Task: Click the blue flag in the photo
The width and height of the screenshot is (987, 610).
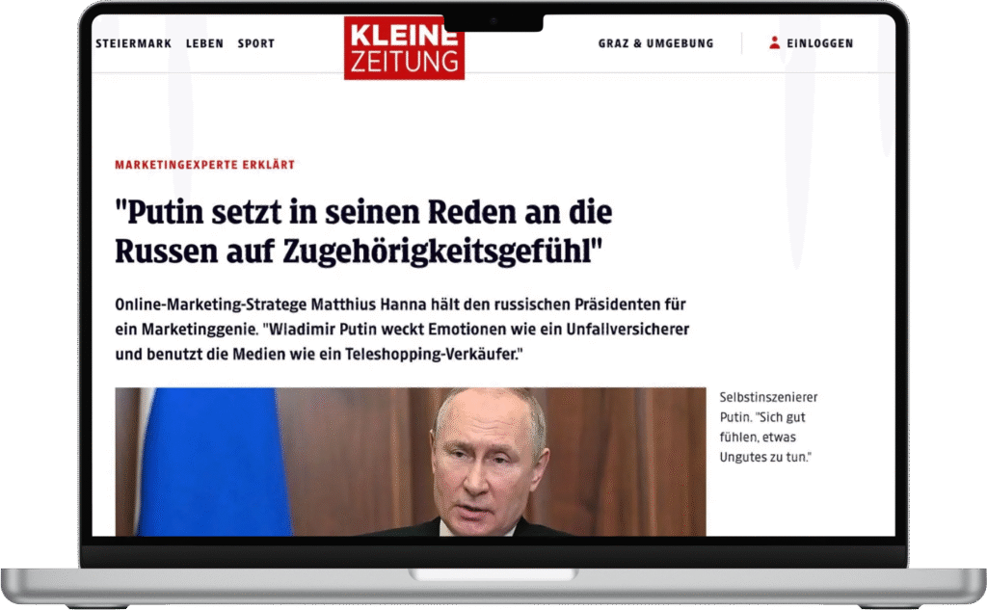Action: (214, 462)
